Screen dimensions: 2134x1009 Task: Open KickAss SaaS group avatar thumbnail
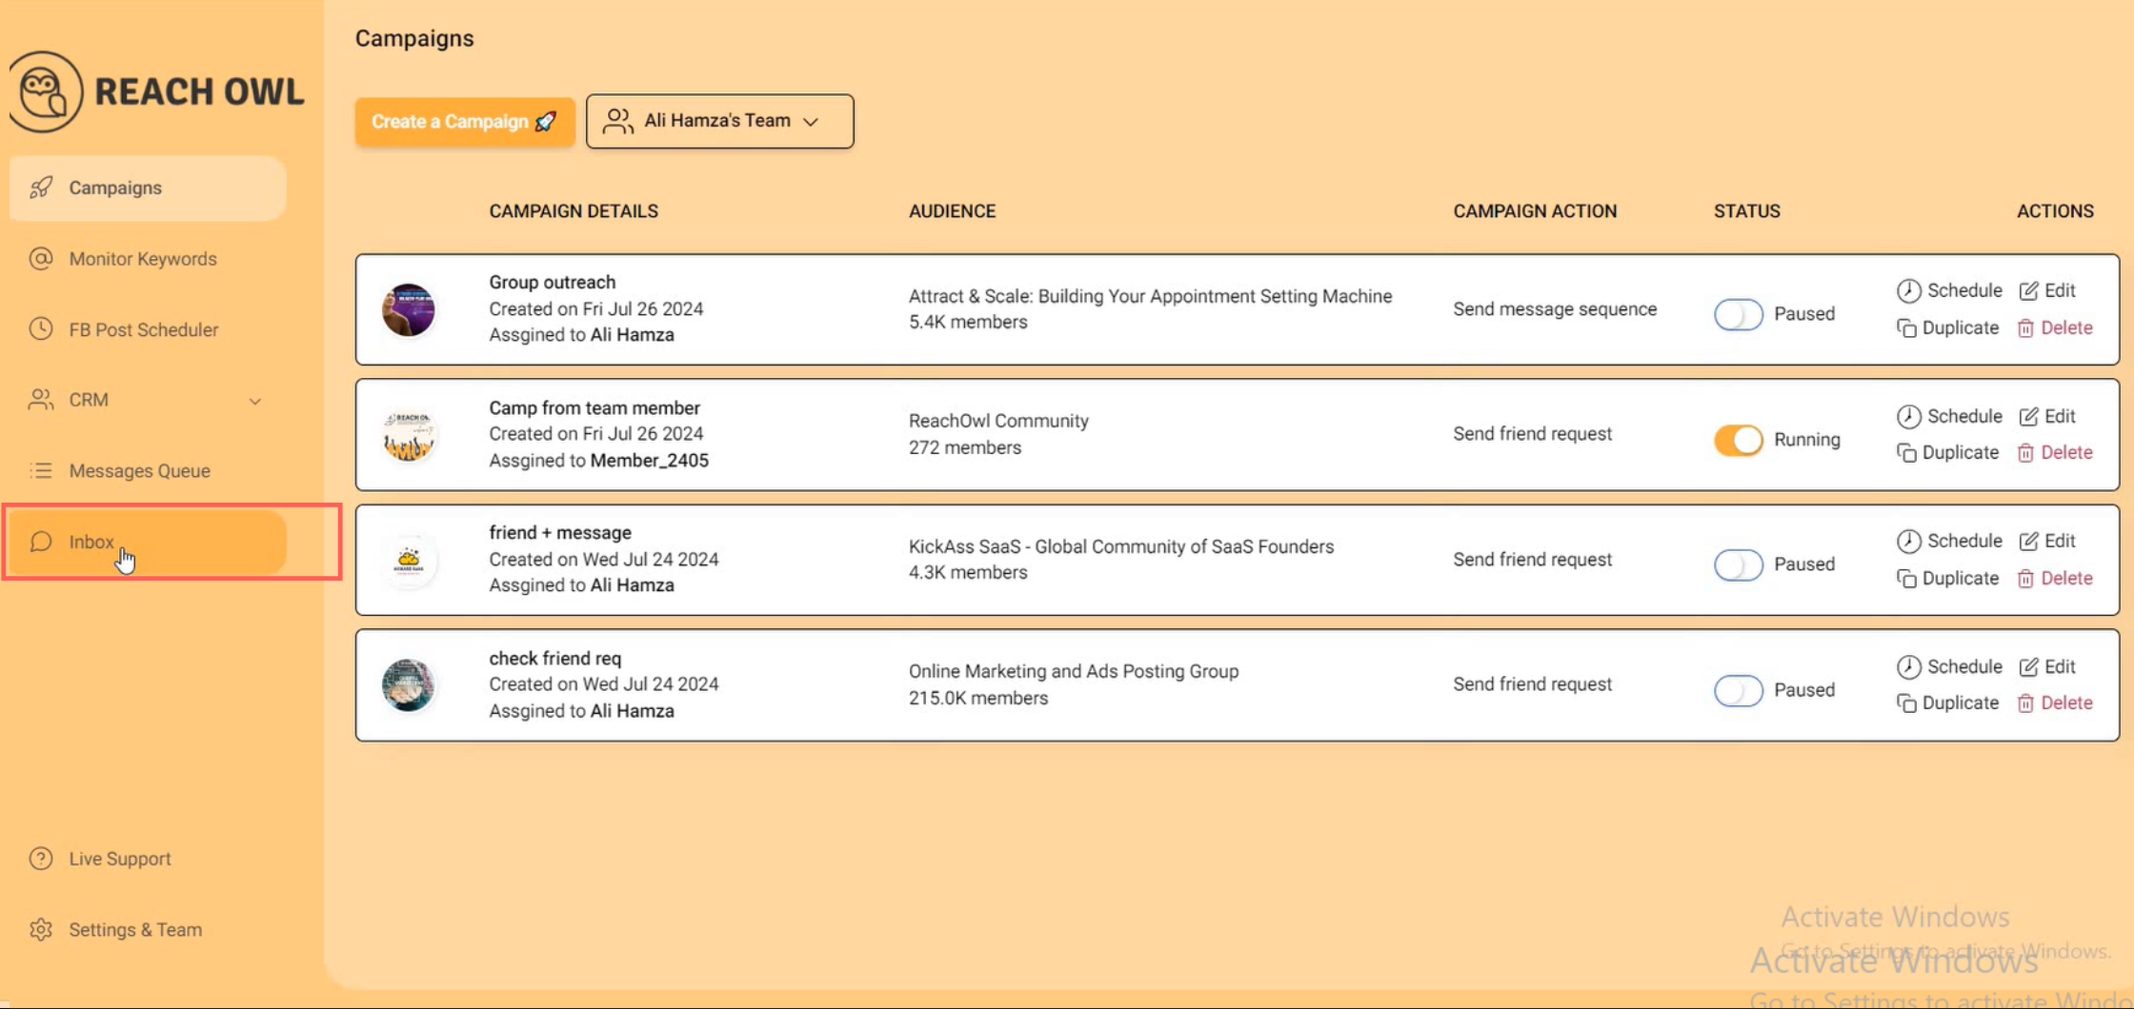(x=409, y=560)
